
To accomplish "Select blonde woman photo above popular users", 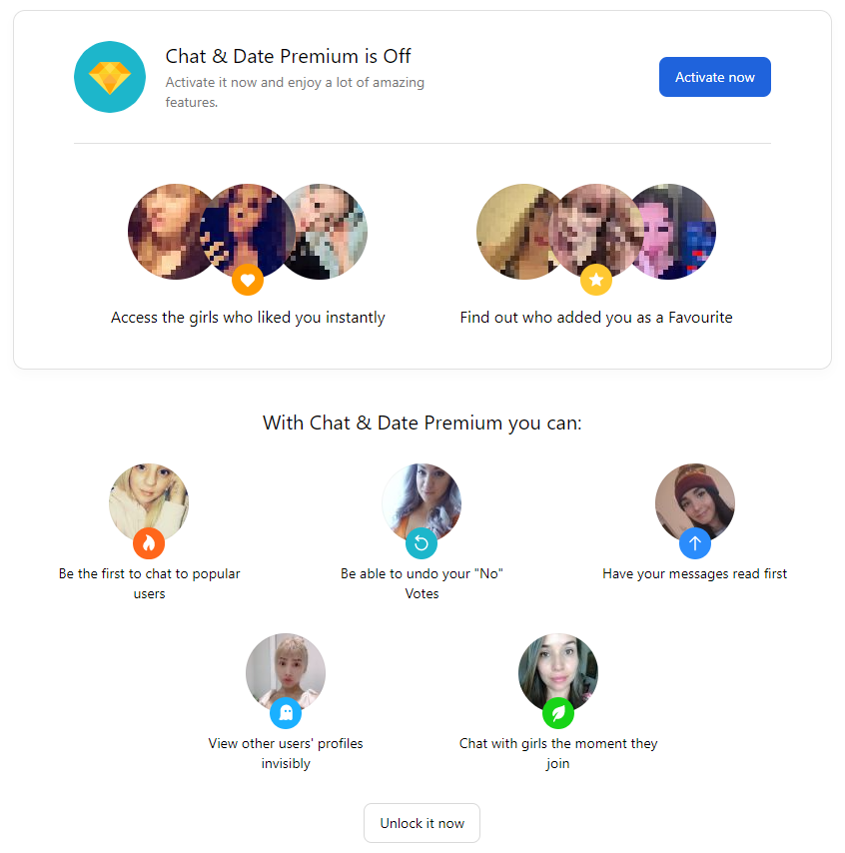I will click(149, 503).
